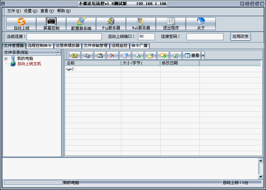
Task: Launch the Web服务器 tool
Action: click(141, 24)
